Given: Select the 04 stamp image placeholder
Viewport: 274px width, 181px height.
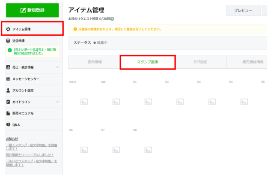Looking at the screenshot, I should [244, 102].
